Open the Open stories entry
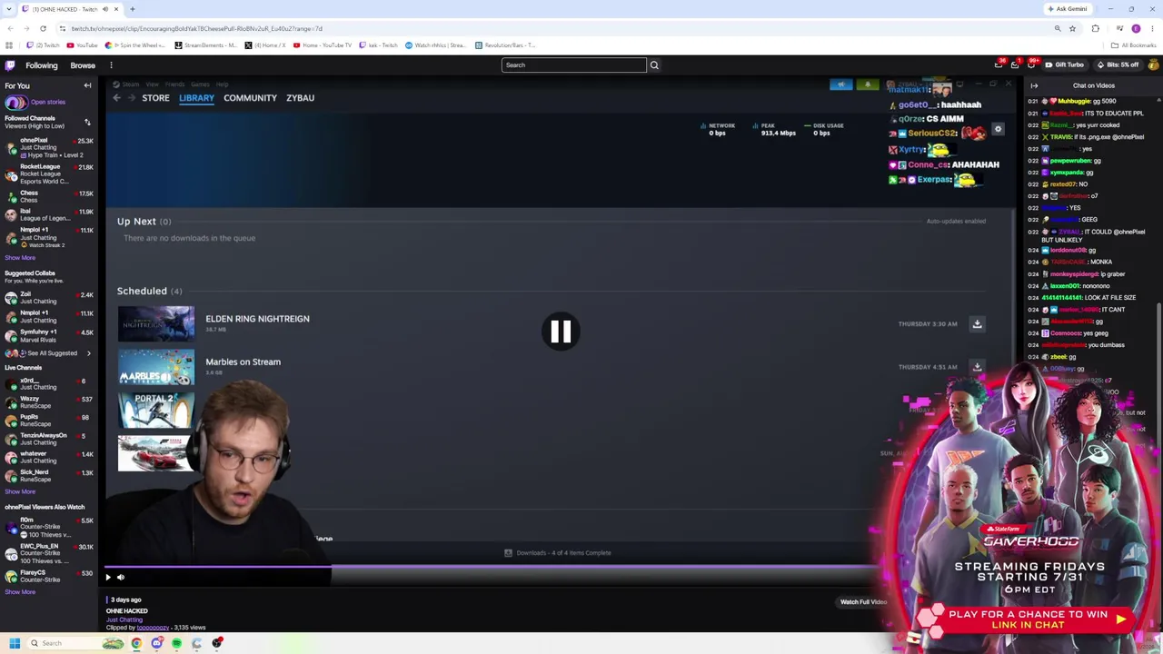 click(35, 103)
